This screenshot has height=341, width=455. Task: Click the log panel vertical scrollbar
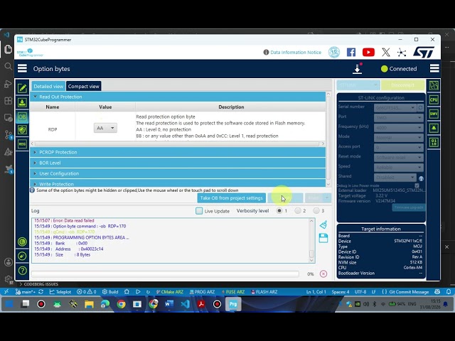click(311, 240)
